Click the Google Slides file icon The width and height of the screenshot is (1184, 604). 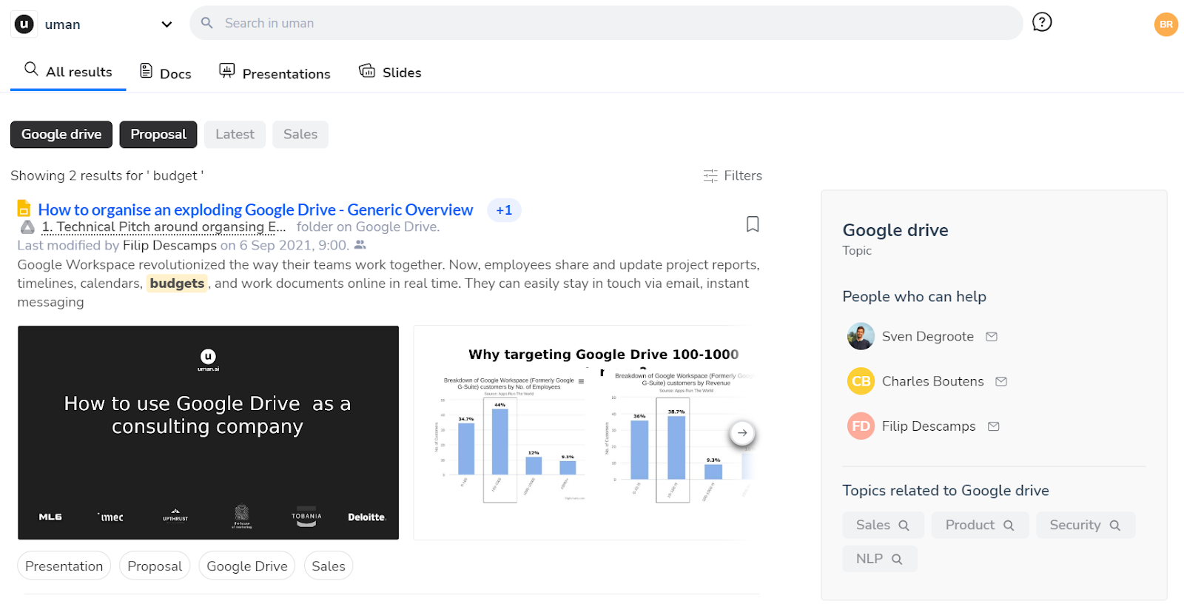(x=24, y=209)
